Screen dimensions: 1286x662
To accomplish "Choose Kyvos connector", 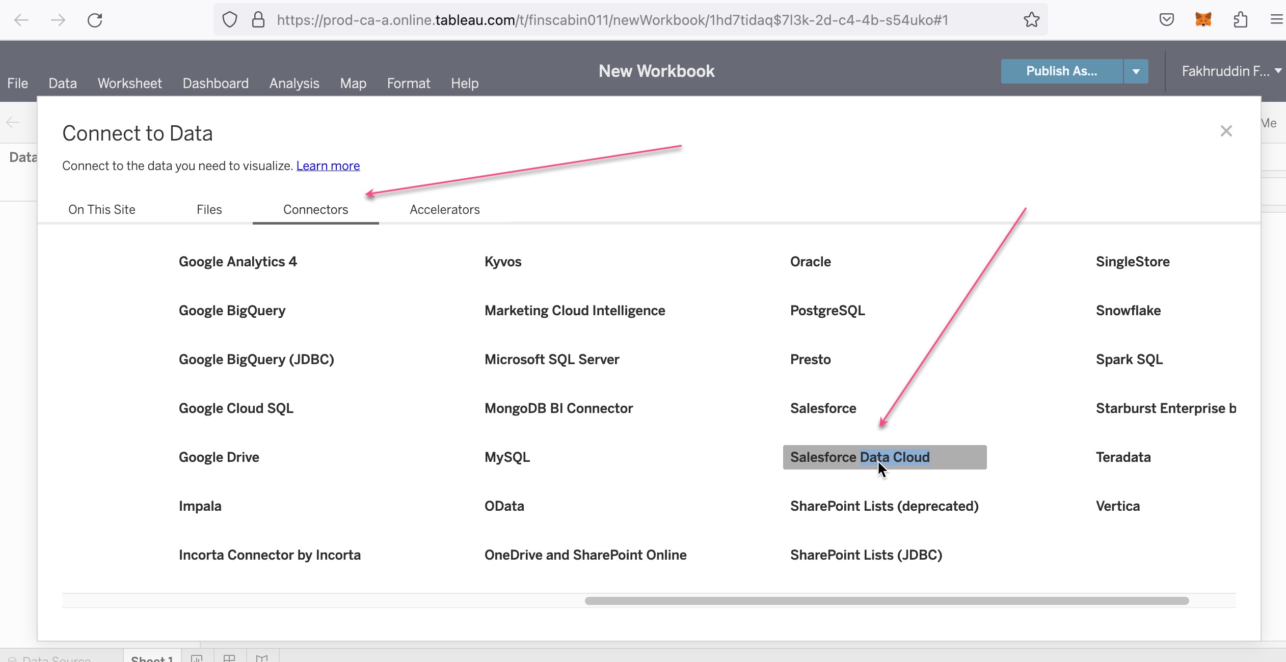I will pyautogui.click(x=503, y=262).
